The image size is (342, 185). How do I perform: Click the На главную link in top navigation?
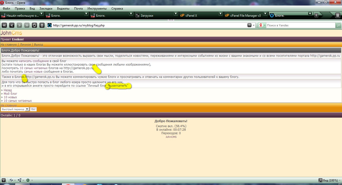click(9, 45)
